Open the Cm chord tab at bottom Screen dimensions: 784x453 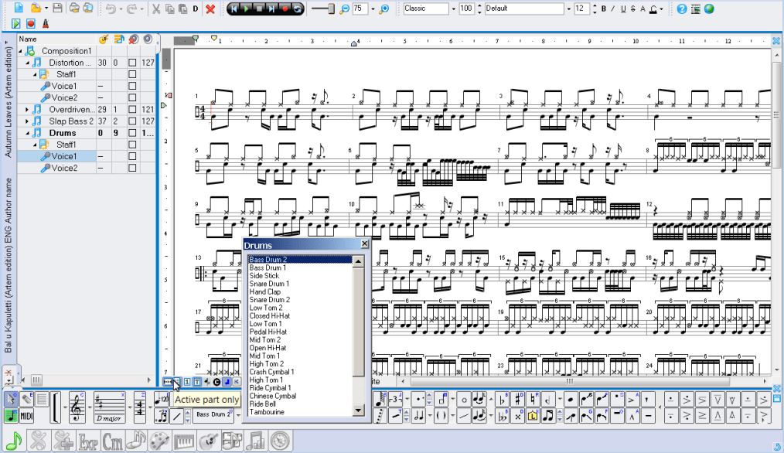[x=113, y=441]
